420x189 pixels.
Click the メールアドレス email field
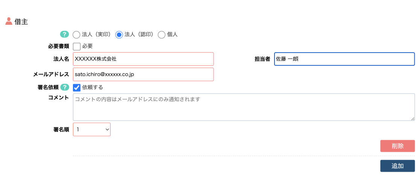pos(143,74)
